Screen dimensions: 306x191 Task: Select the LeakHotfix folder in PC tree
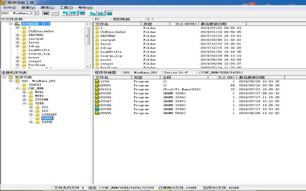click(39, 50)
